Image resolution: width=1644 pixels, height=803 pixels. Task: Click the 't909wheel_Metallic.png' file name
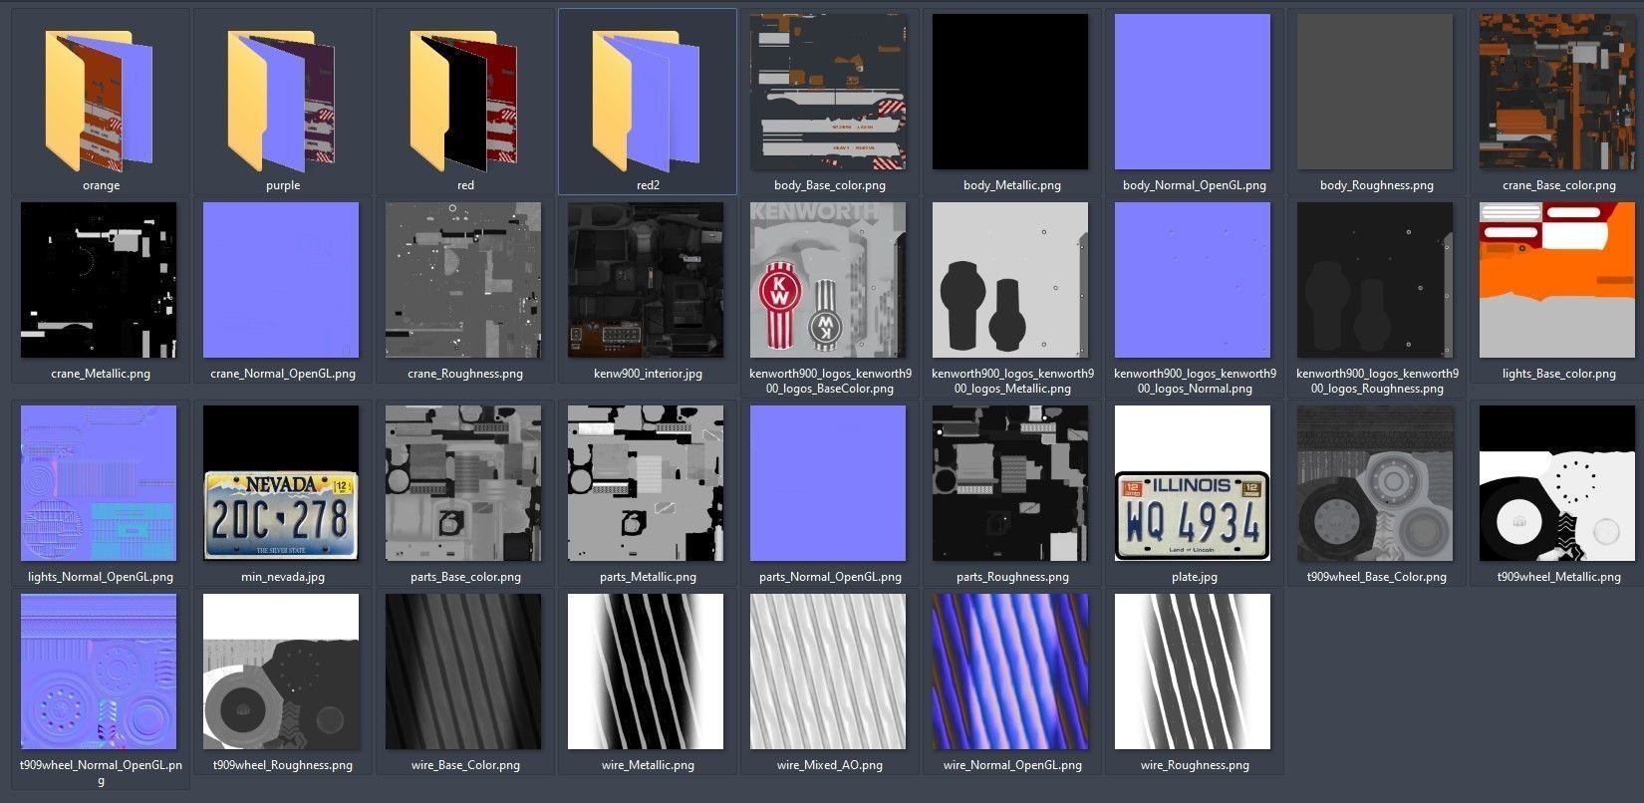[x=1559, y=577]
